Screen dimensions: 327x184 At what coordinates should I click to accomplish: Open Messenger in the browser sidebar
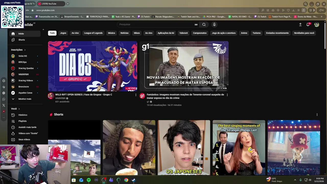[4, 93]
